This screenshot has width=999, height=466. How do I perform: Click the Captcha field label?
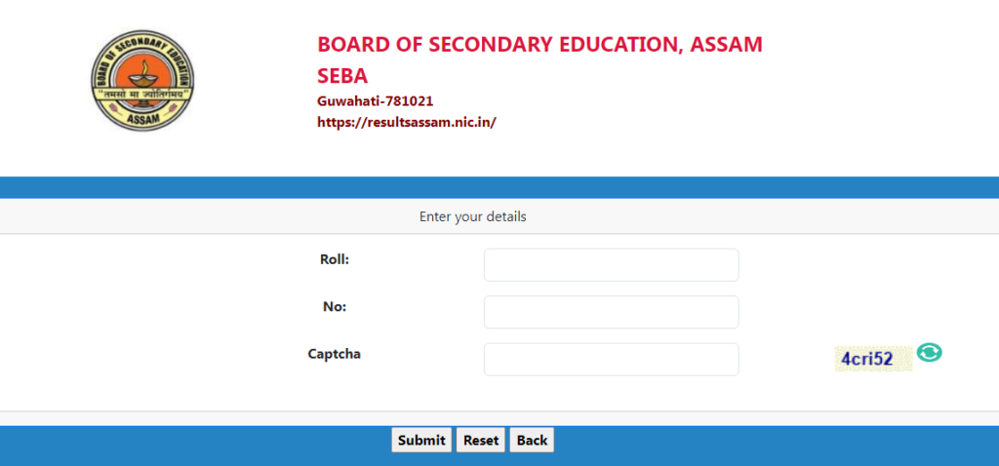(335, 354)
